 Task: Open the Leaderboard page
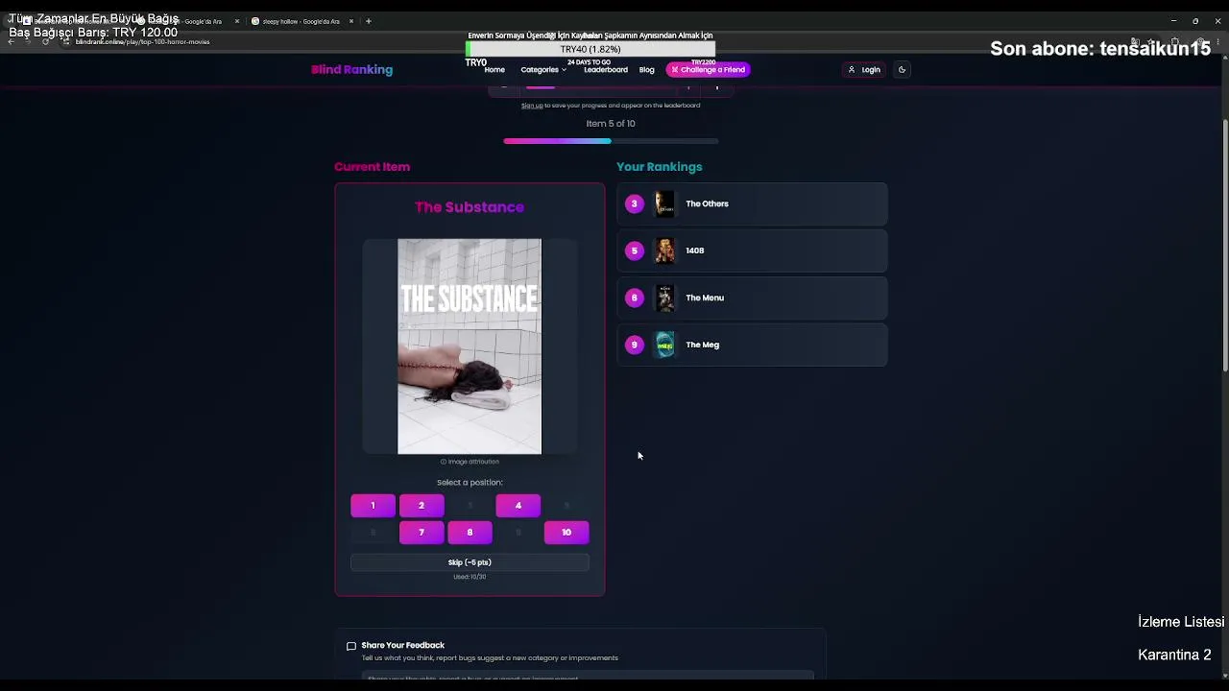606,70
